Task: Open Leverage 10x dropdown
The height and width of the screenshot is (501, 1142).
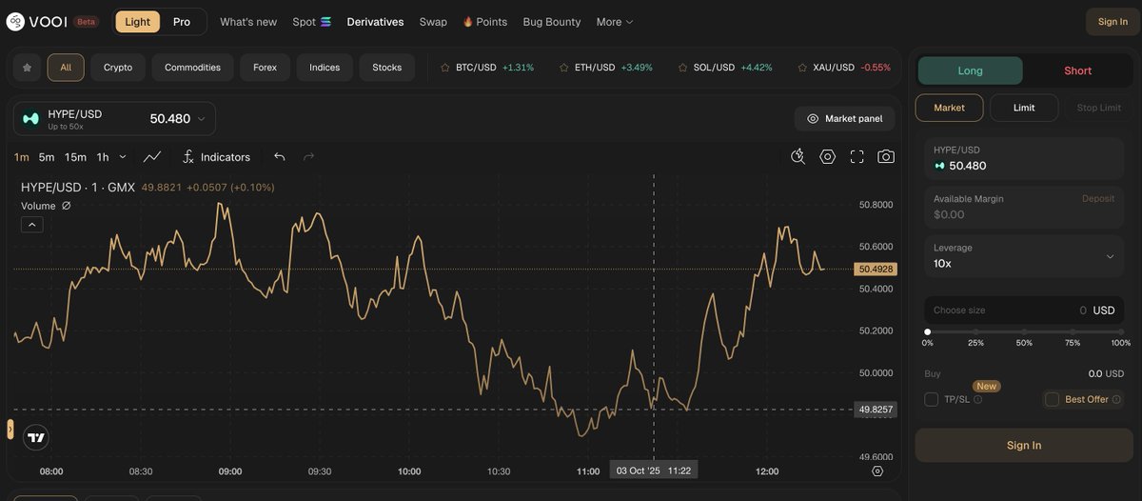Action: click(1024, 256)
